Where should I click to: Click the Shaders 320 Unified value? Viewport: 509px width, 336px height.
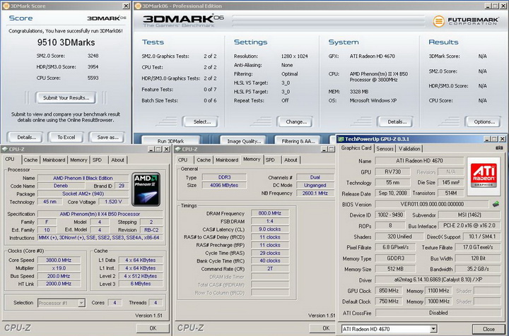tap(399, 236)
